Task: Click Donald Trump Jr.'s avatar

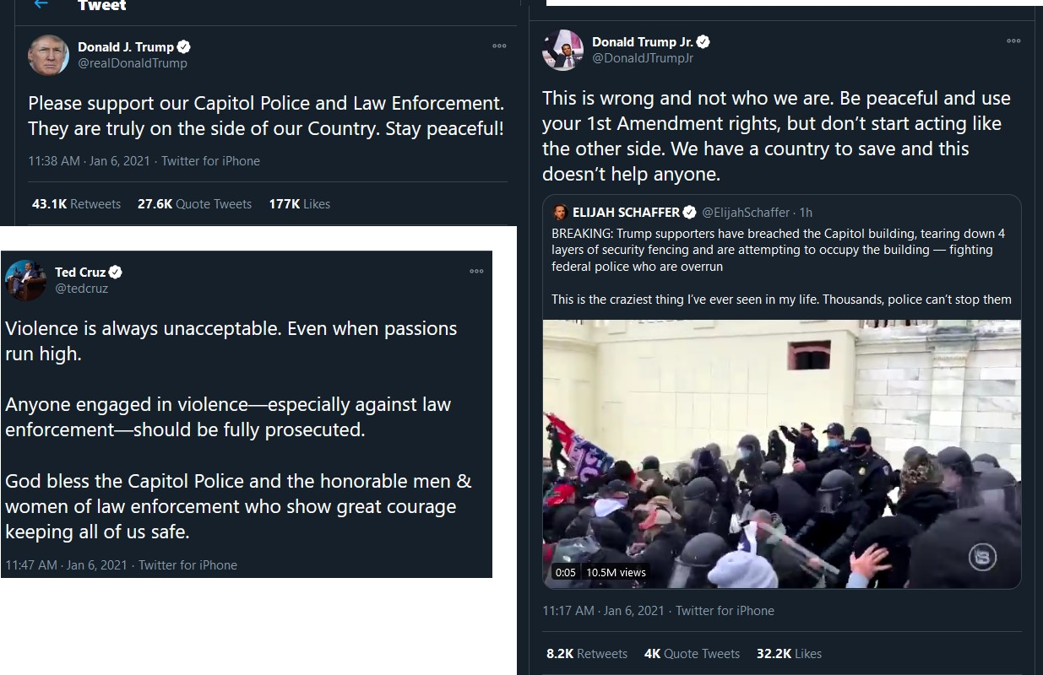Action: coord(562,50)
